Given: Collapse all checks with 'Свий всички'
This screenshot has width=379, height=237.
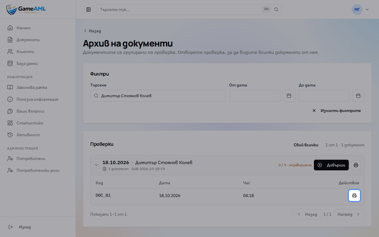Looking at the screenshot, I should coord(306,145).
